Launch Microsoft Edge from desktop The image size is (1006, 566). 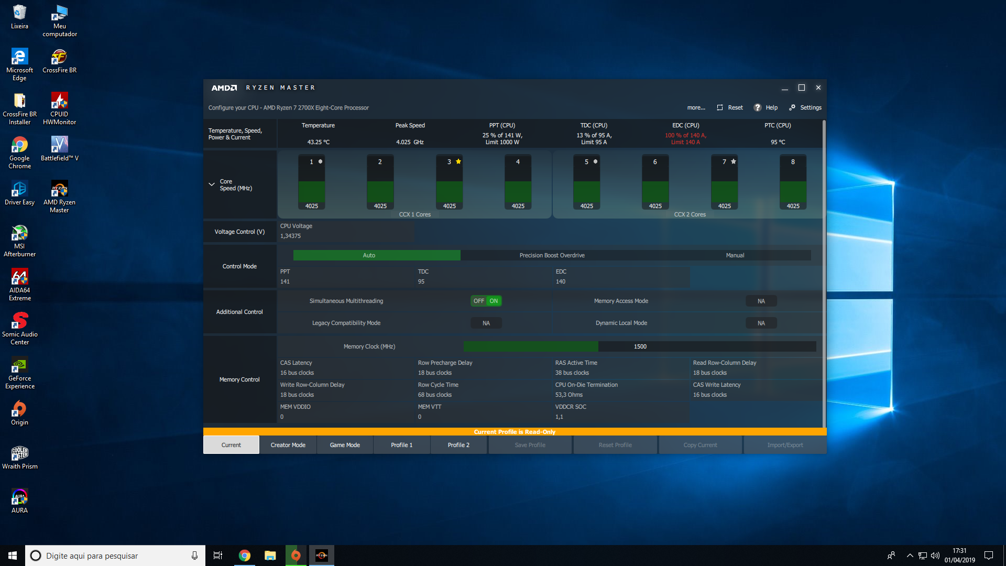[x=19, y=65]
